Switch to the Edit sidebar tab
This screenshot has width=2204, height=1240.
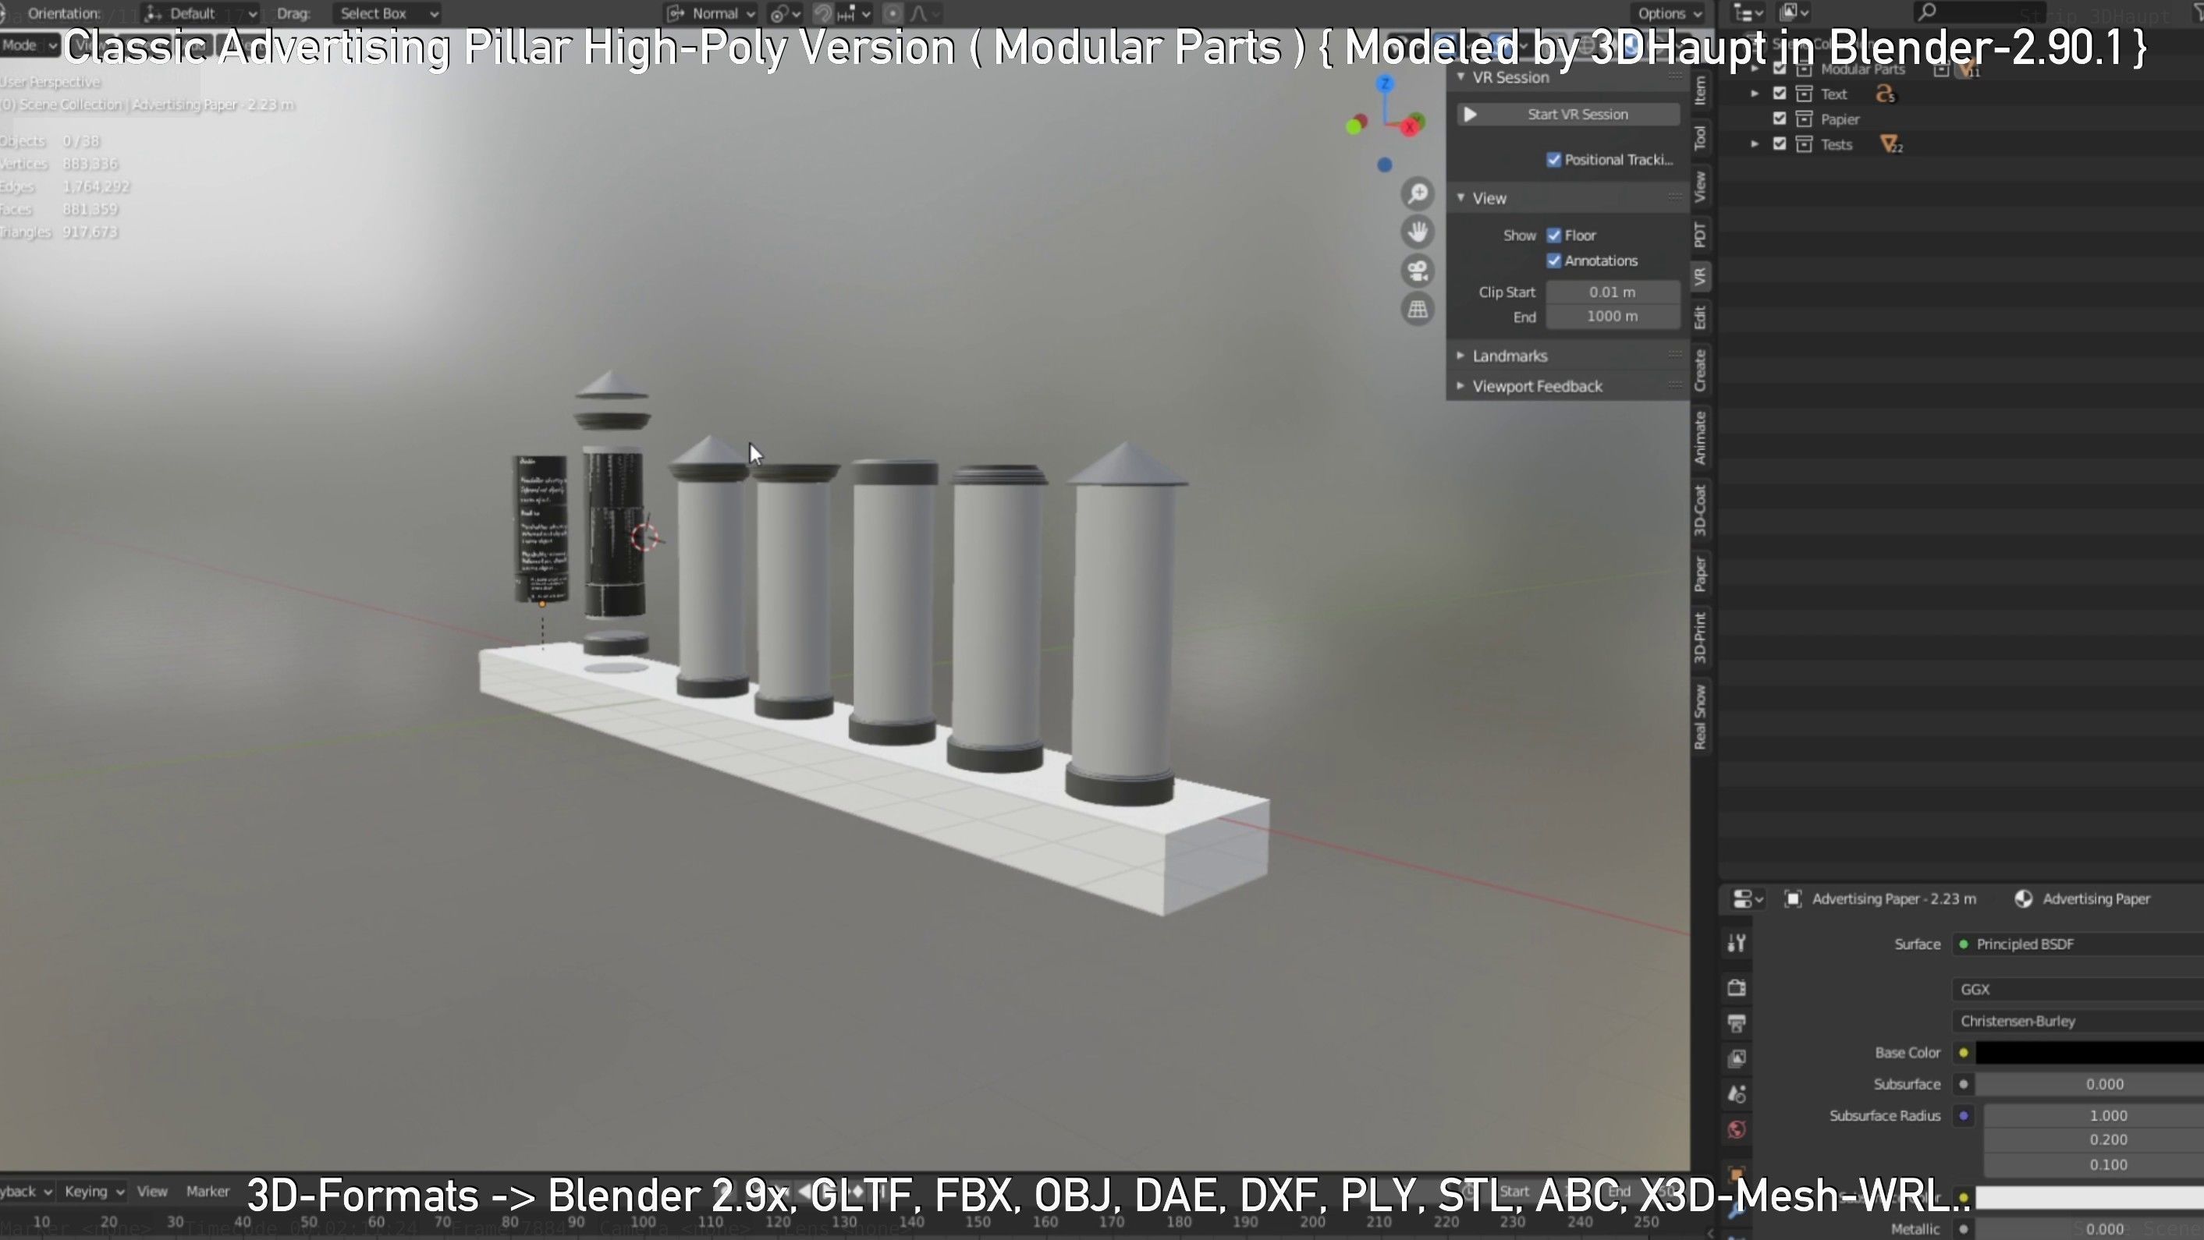point(1700,318)
